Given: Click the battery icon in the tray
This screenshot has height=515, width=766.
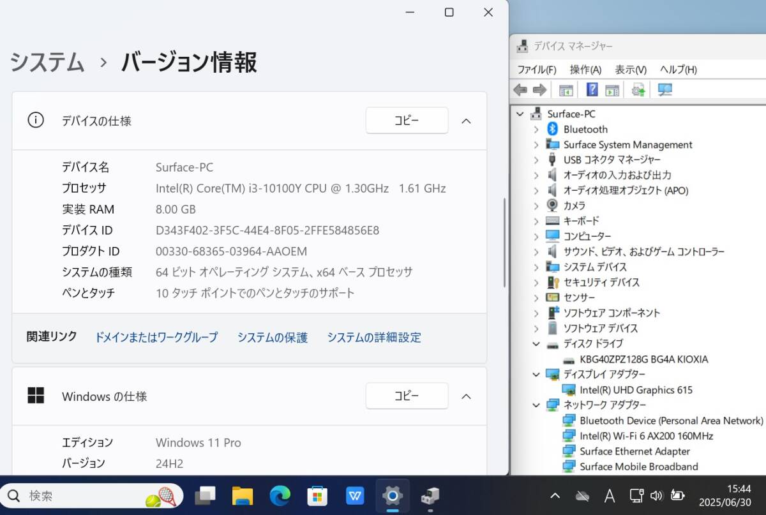Looking at the screenshot, I should click(x=677, y=495).
